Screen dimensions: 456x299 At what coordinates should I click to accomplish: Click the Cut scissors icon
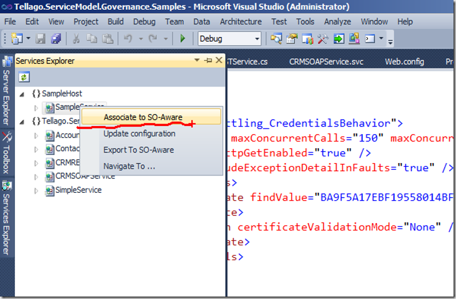(76, 38)
